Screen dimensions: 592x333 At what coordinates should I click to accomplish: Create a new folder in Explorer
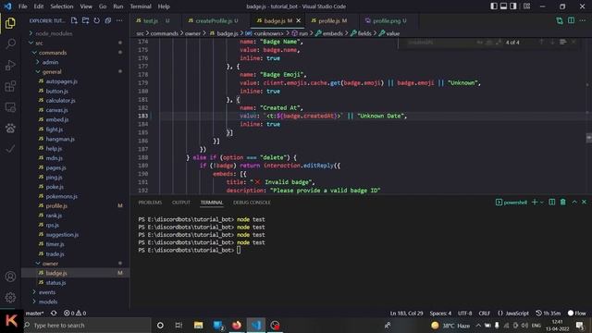click(x=85, y=20)
